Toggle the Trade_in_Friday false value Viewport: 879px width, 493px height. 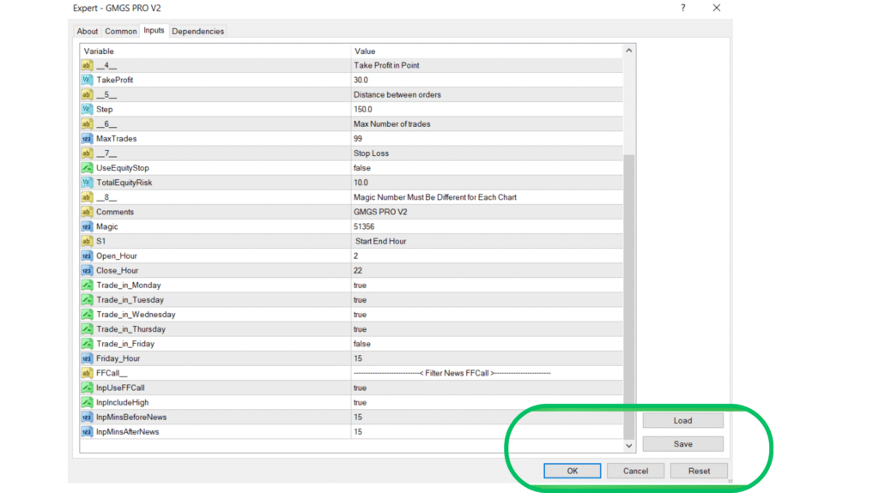[361, 344]
